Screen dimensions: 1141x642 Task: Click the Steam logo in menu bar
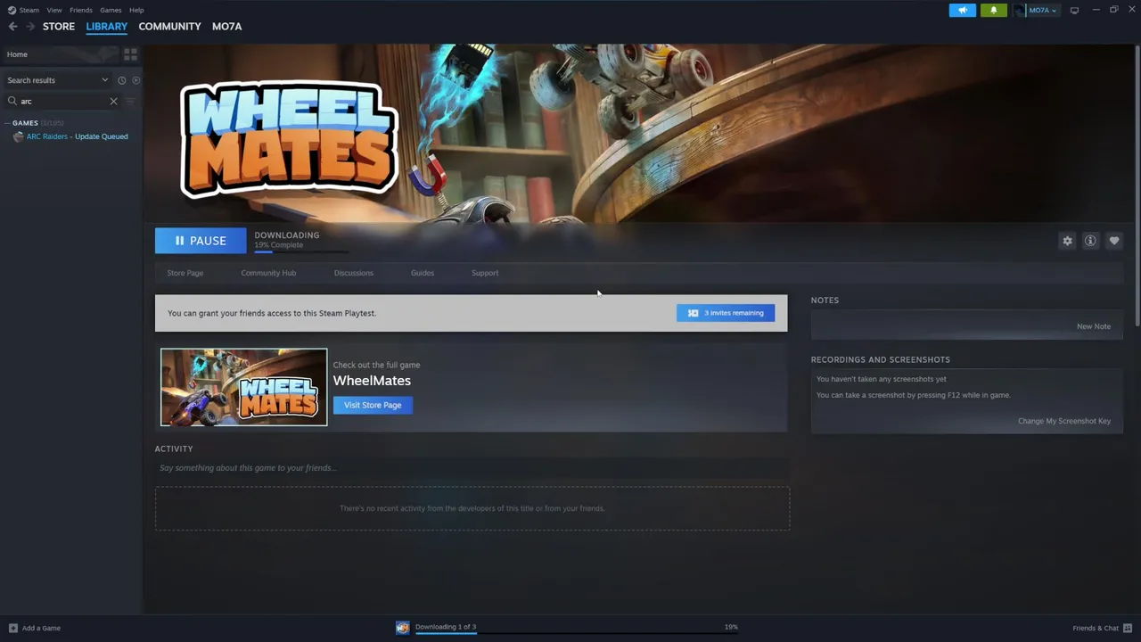click(12, 10)
